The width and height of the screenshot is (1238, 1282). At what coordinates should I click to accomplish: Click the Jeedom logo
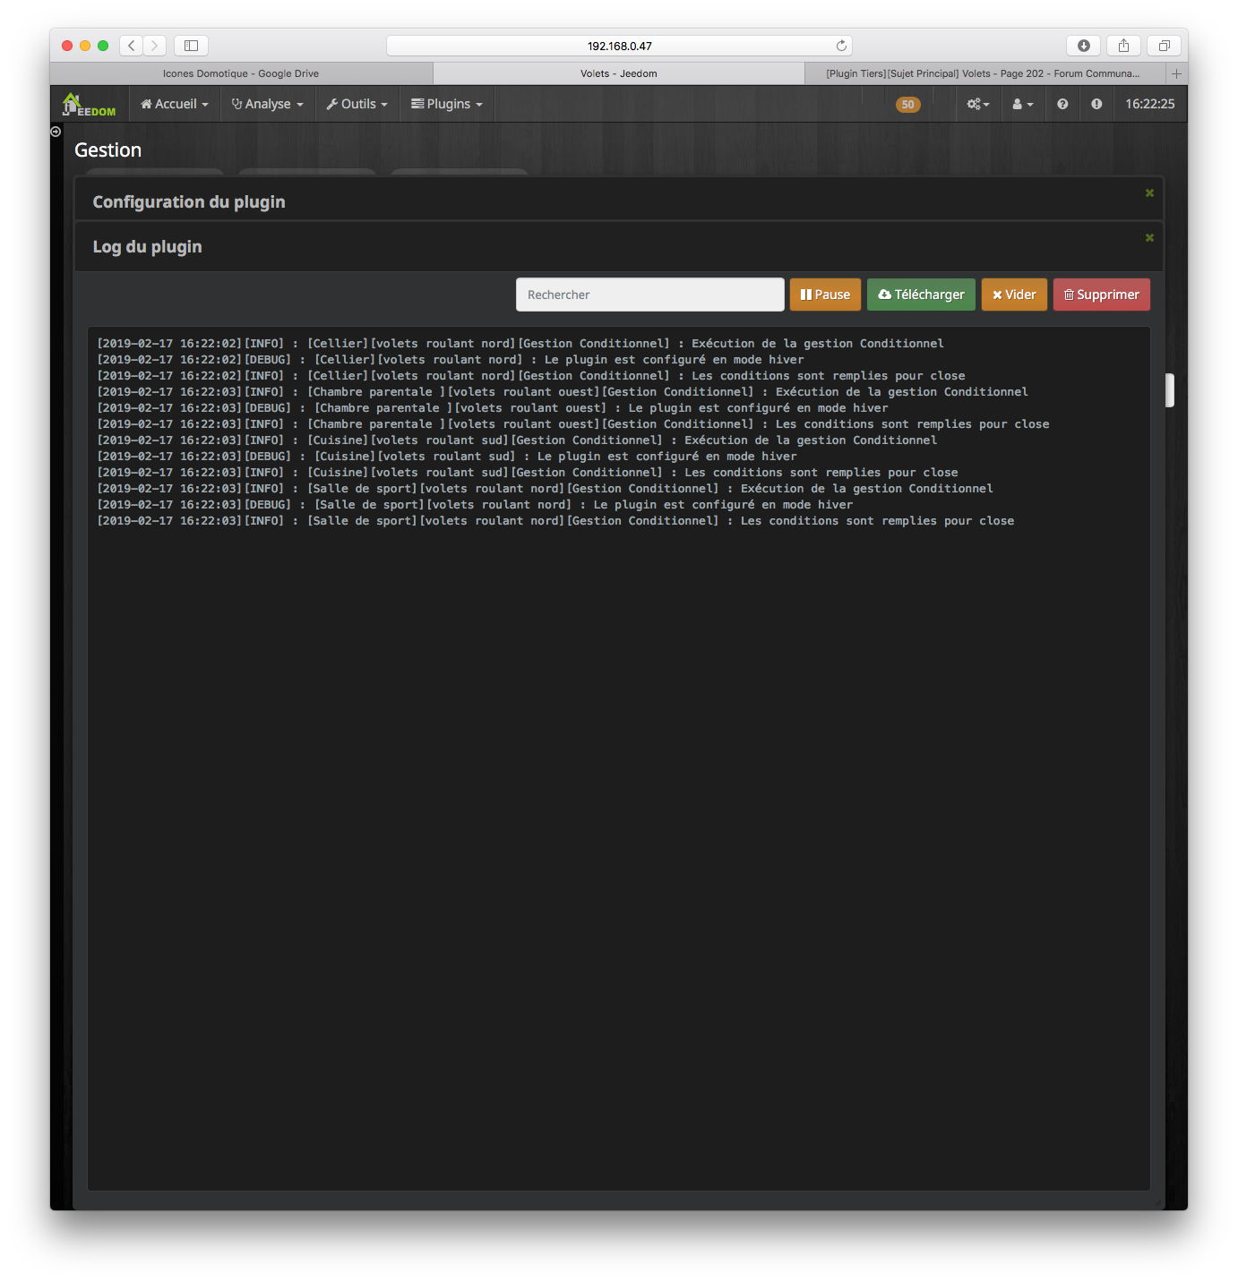pyautogui.click(x=89, y=105)
